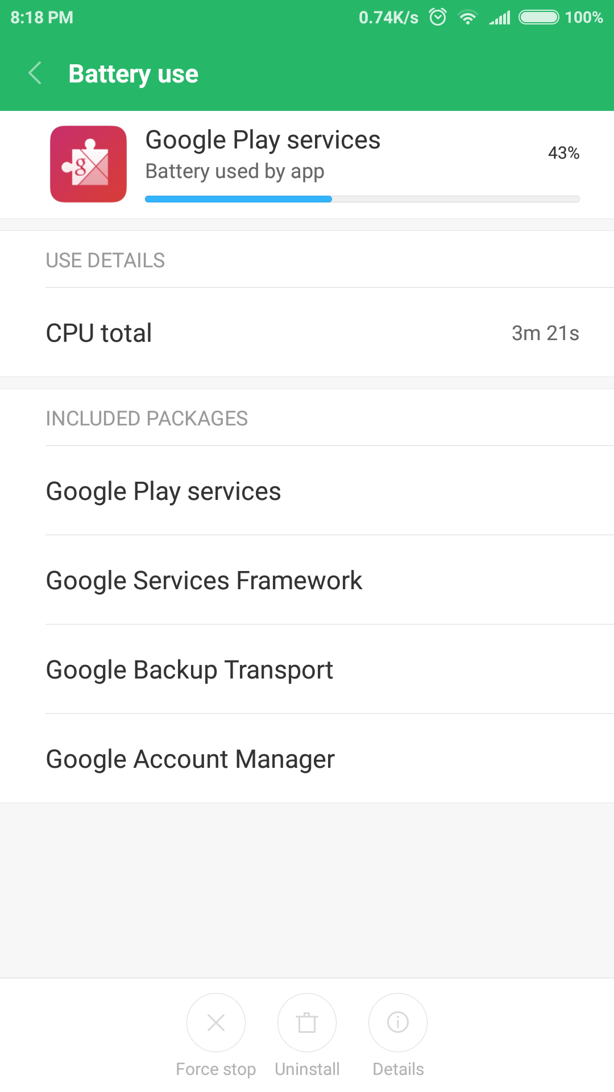Image resolution: width=614 pixels, height=1092 pixels.
Task: Tap the Details text label
Action: coord(398,1069)
